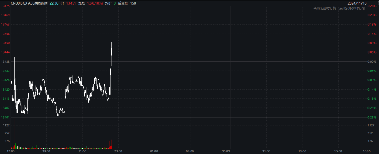Click the green 0.14% percentage label
The width and height of the screenshot is (379, 154).
(372, 89)
